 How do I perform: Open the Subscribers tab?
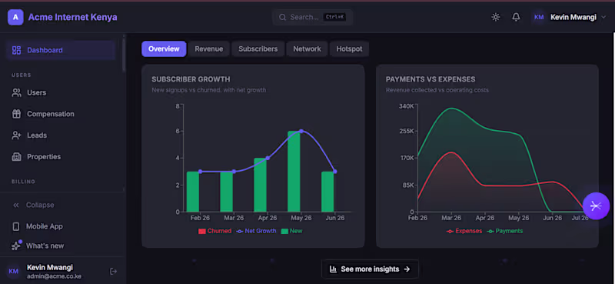click(x=258, y=49)
